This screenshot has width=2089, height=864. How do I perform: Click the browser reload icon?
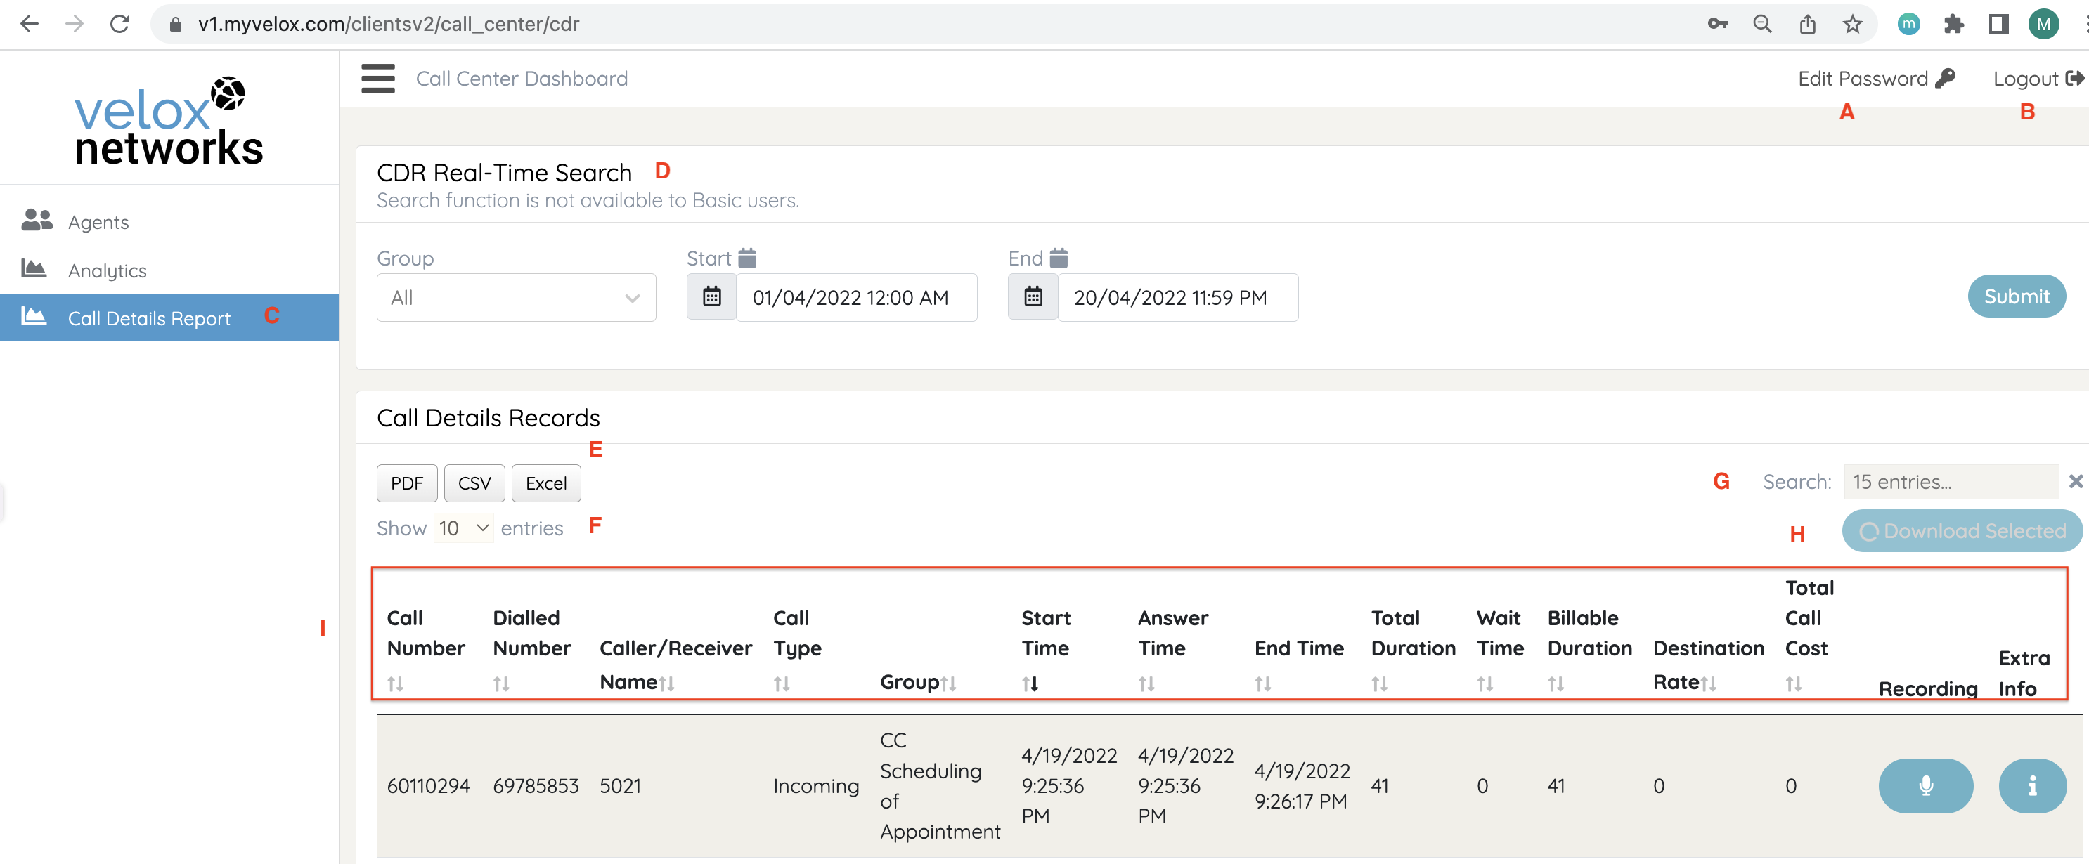(x=120, y=23)
